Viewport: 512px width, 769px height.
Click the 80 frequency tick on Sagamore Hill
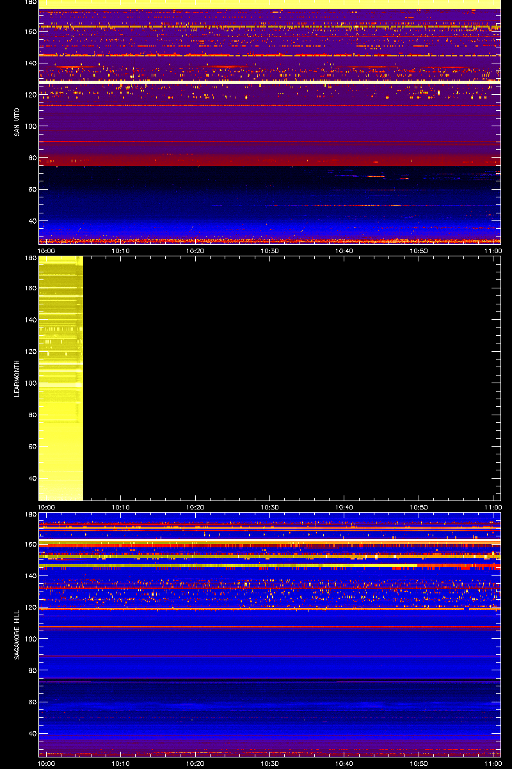pyautogui.click(x=32, y=670)
